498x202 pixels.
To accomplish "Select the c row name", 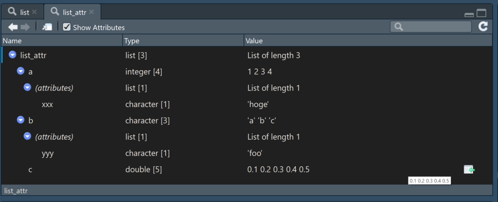I will [x=30, y=170].
